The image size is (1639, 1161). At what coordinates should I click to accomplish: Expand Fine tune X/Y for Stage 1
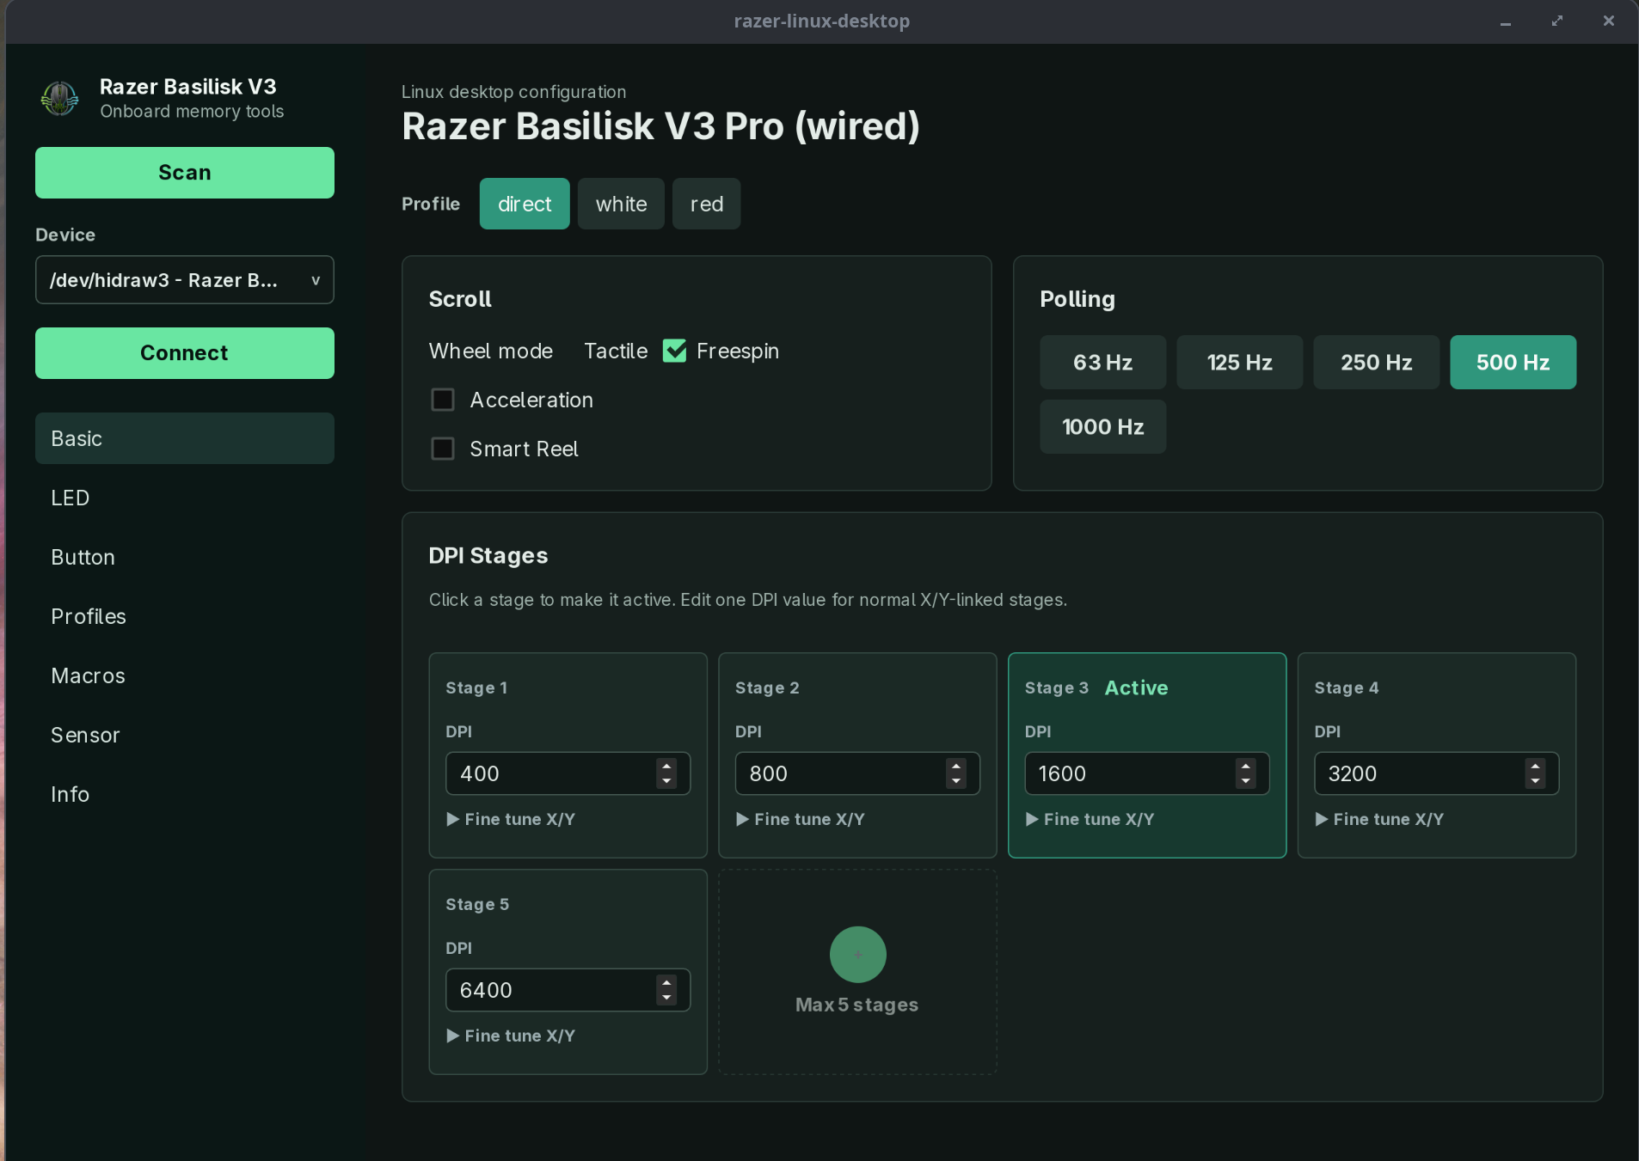pyautogui.click(x=511, y=819)
